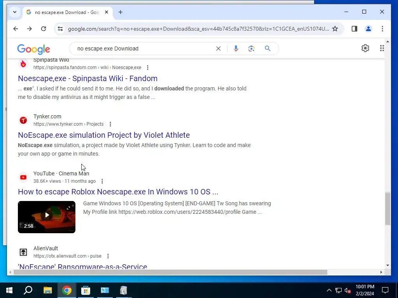
Task: Expand the tab search dropdown
Action: (15, 12)
